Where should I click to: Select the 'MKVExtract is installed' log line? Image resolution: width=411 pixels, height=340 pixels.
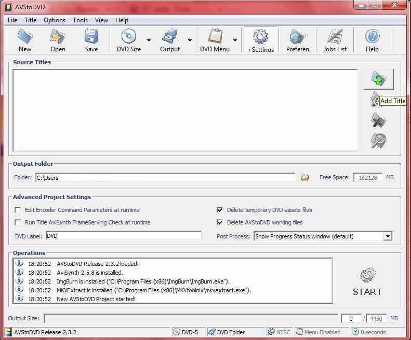click(154, 290)
